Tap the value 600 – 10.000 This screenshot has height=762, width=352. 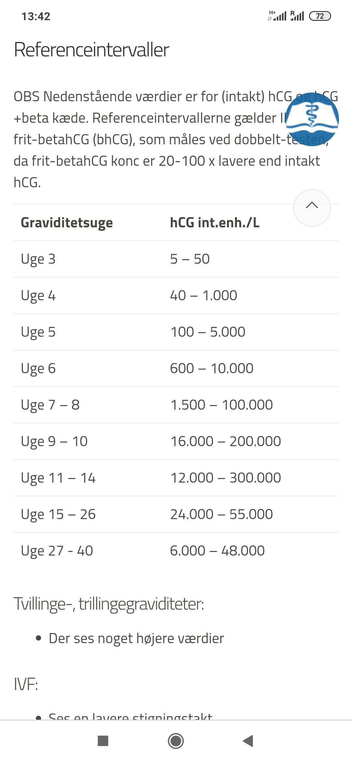[212, 369]
